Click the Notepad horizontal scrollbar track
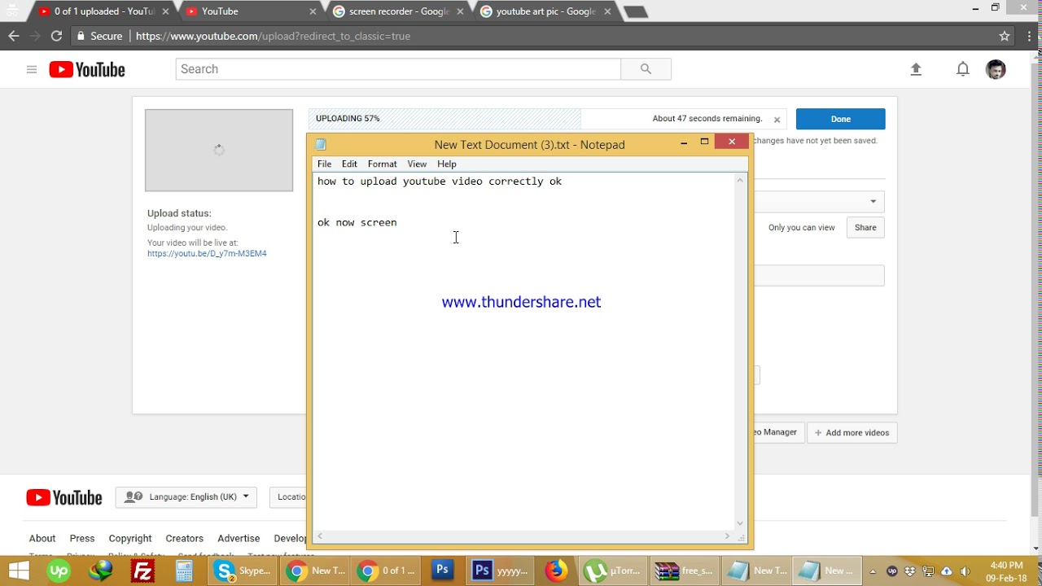This screenshot has width=1042, height=586. [x=523, y=536]
